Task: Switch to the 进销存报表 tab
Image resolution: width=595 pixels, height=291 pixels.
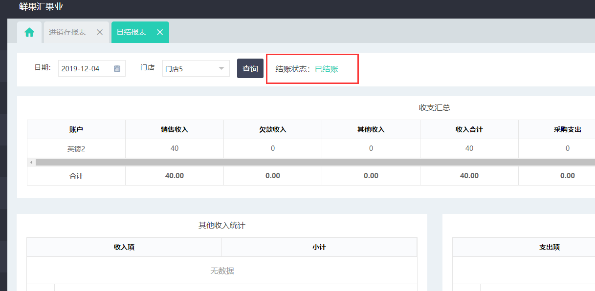Action: (67, 32)
